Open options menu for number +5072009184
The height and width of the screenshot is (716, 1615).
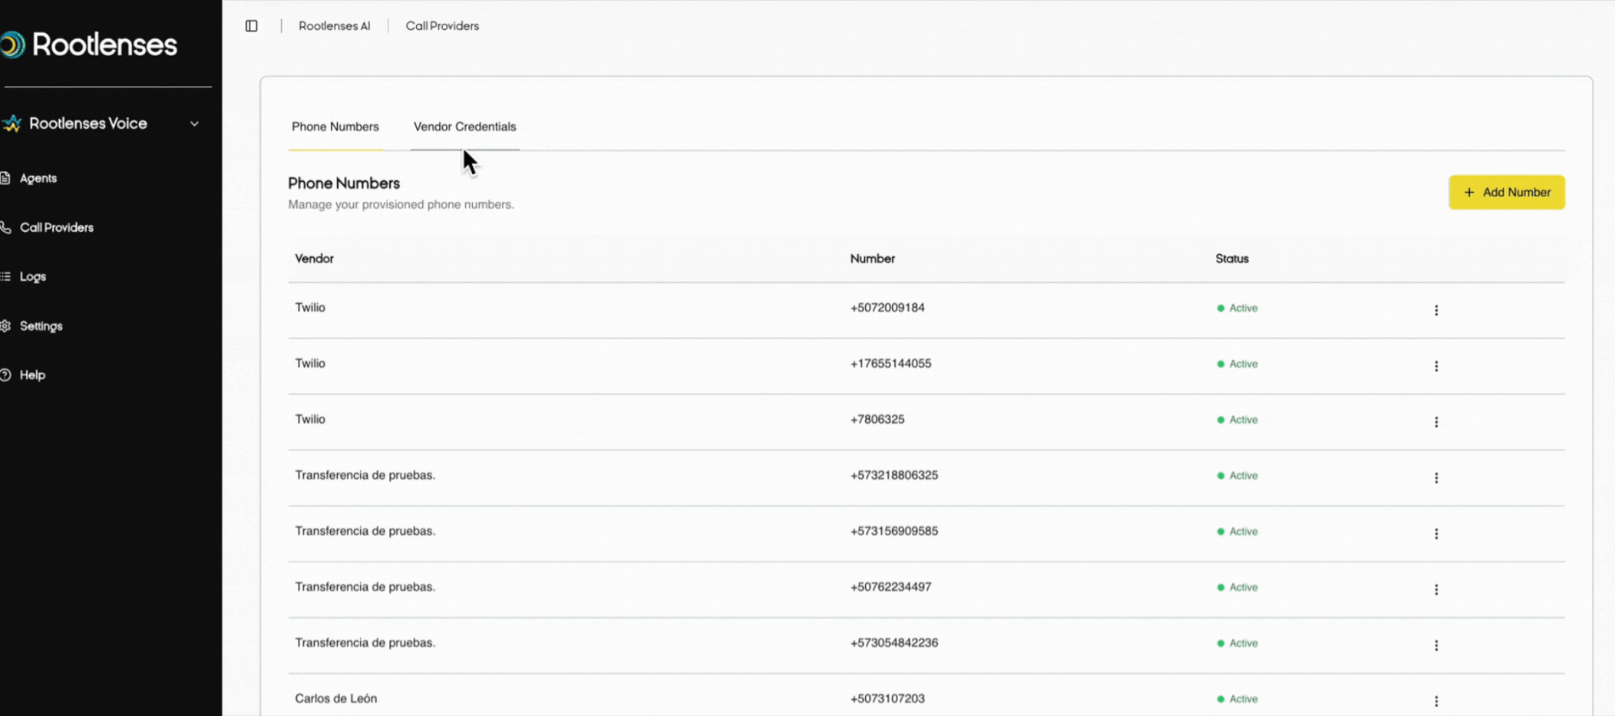tap(1436, 310)
